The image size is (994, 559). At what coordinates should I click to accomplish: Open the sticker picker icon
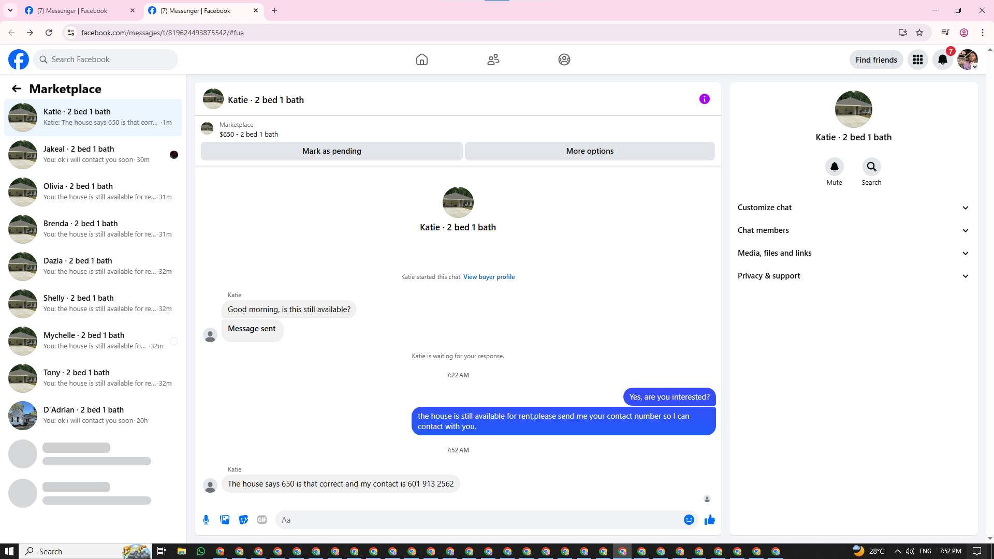[x=243, y=520]
